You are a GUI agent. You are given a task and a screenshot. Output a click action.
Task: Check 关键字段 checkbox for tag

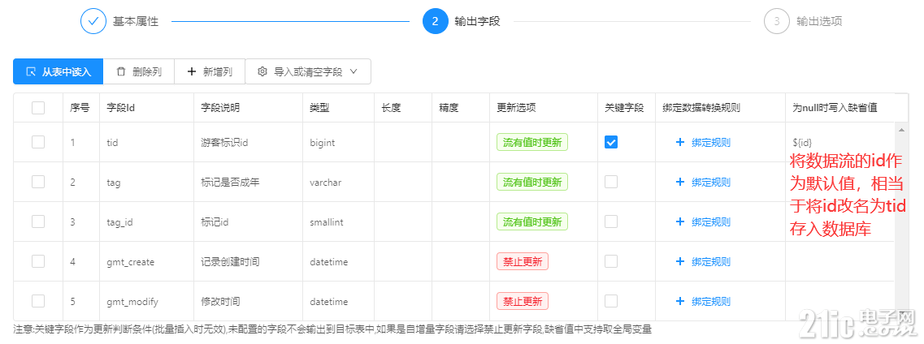[611, 182]
